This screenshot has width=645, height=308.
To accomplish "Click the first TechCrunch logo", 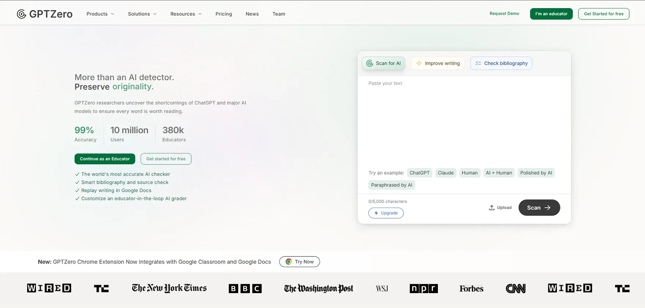I will coord(102,289).
